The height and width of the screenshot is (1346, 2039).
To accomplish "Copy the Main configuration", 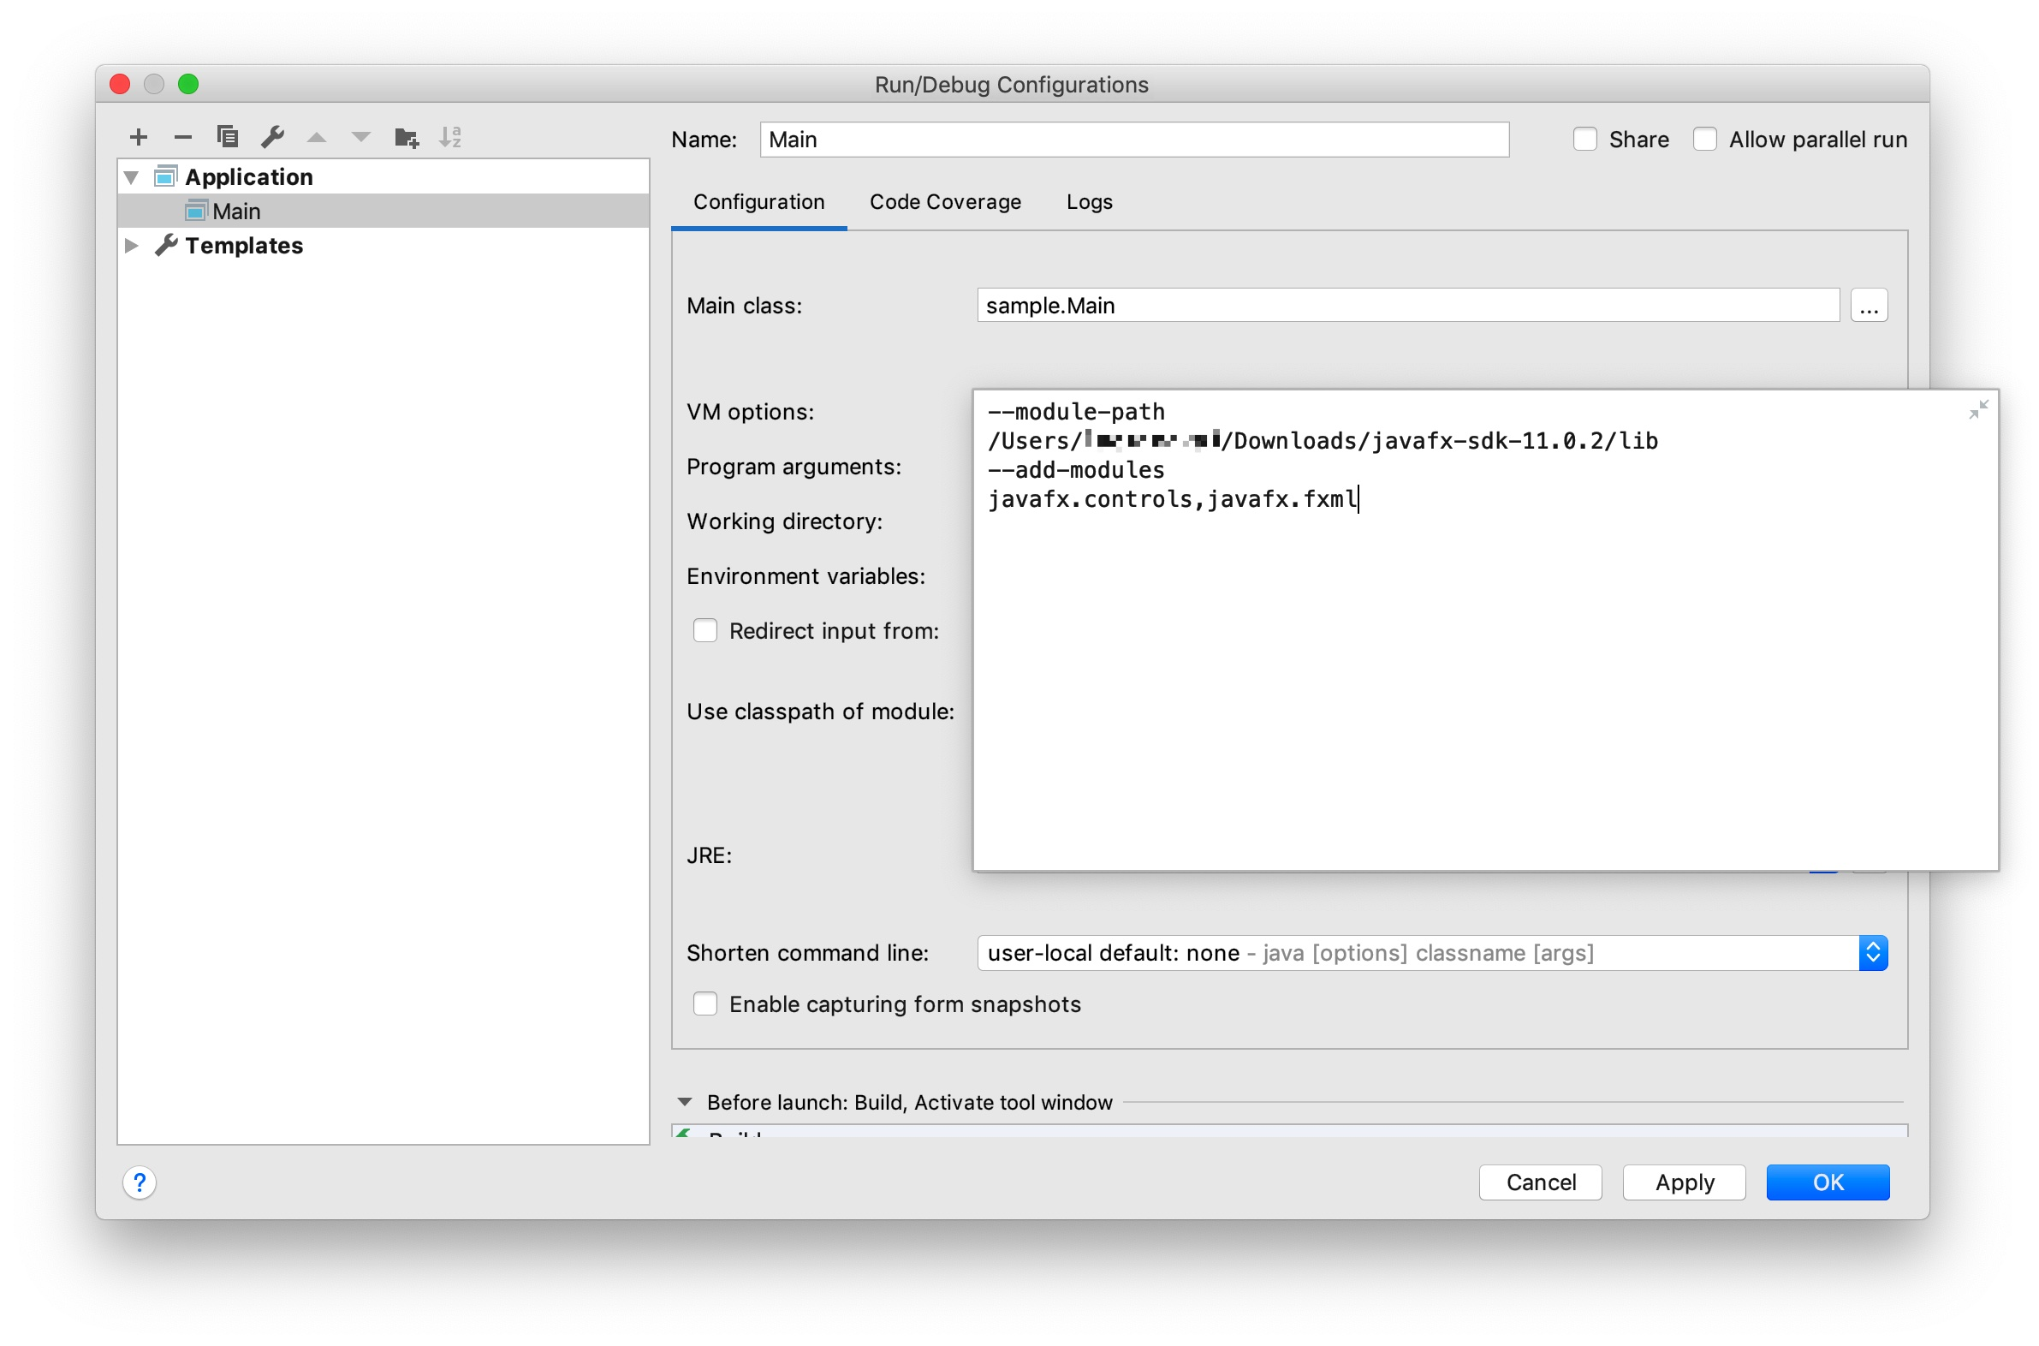I will click(x=228, y=136).
